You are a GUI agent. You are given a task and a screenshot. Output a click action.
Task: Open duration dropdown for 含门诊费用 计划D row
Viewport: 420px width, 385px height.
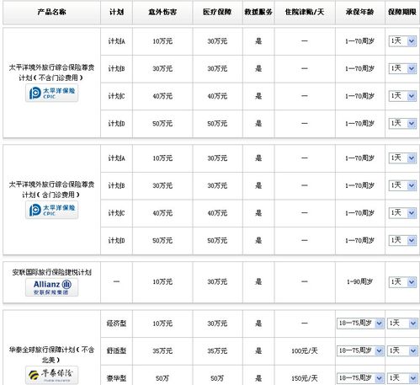[402, 240]
